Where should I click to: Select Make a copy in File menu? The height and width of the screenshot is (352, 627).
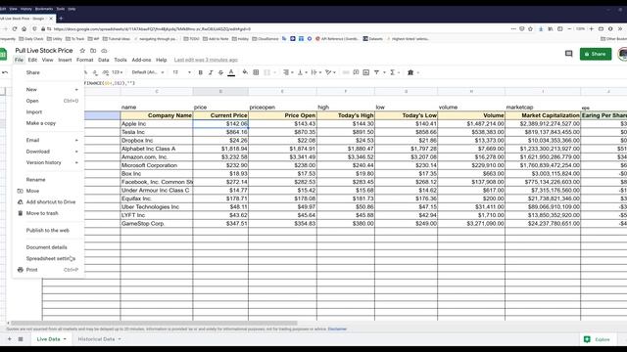pos(48,123)
